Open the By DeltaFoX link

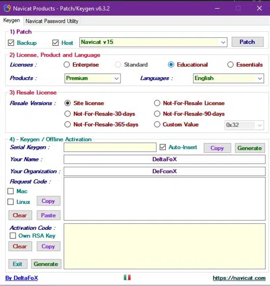(x=22, y=278)
